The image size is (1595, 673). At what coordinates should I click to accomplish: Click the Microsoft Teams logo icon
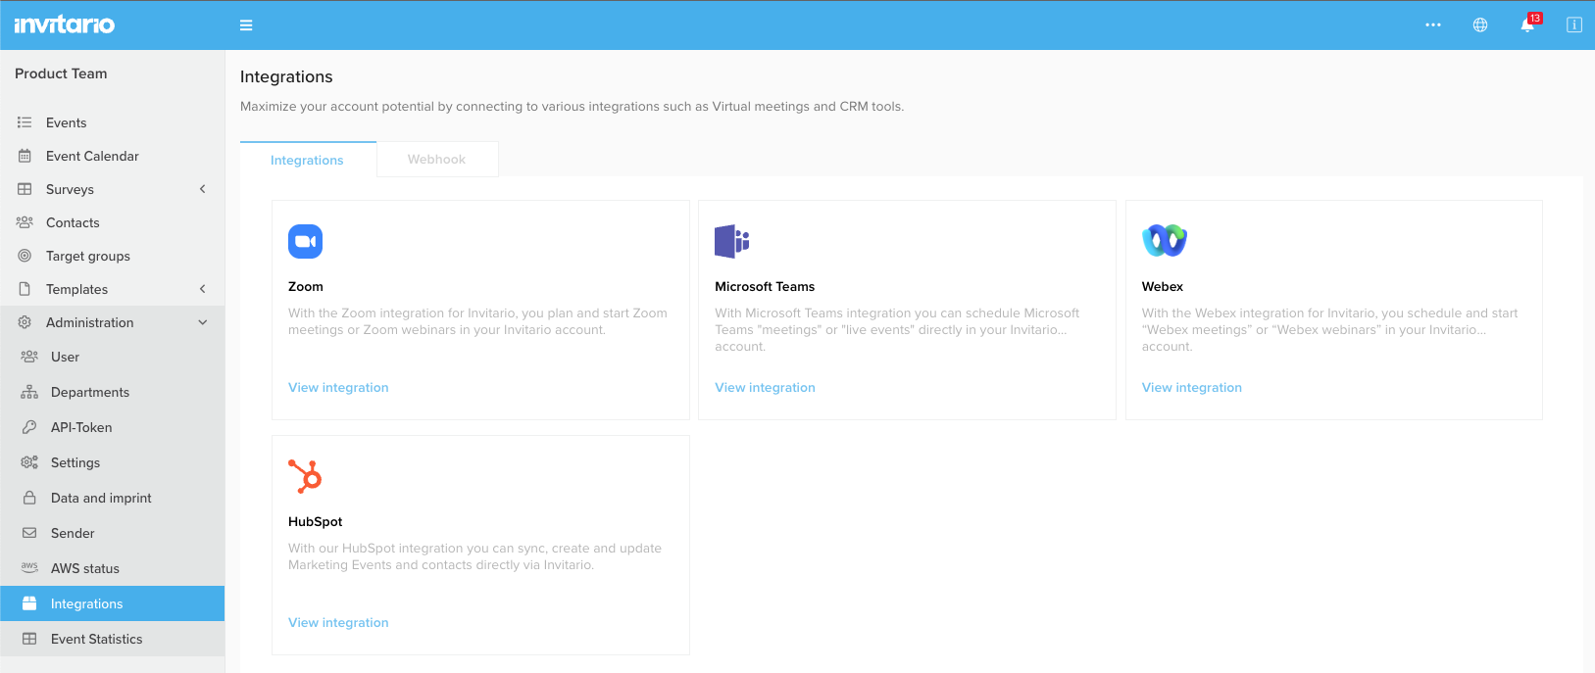pyautogui.click(x=731, y=241)
